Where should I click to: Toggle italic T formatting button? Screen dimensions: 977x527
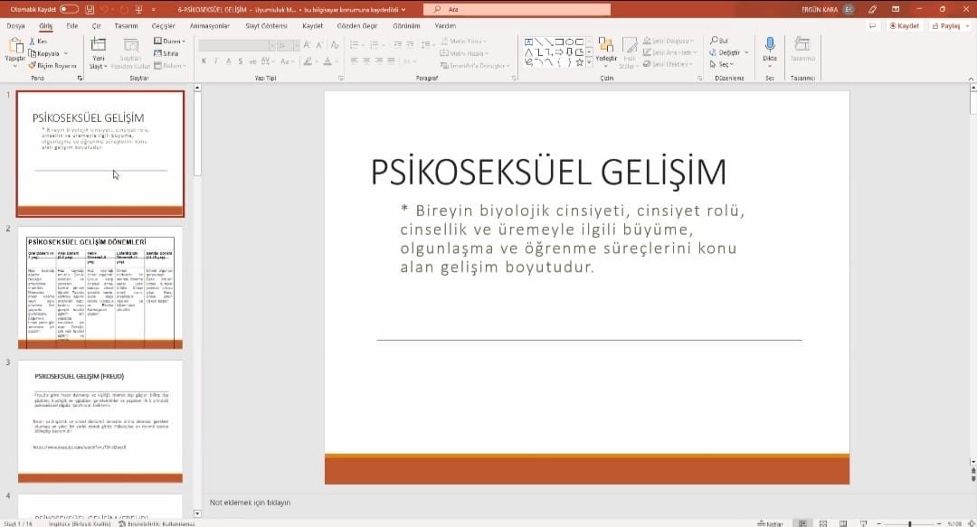coord(216,61)
